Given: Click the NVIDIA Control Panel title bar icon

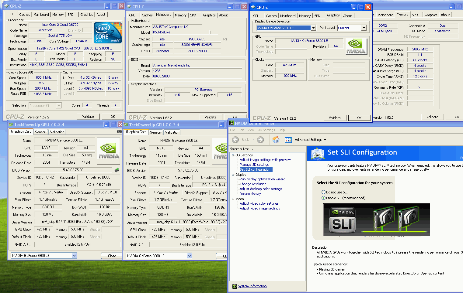Looking at the screenshot, I should (x=231, y=123).
